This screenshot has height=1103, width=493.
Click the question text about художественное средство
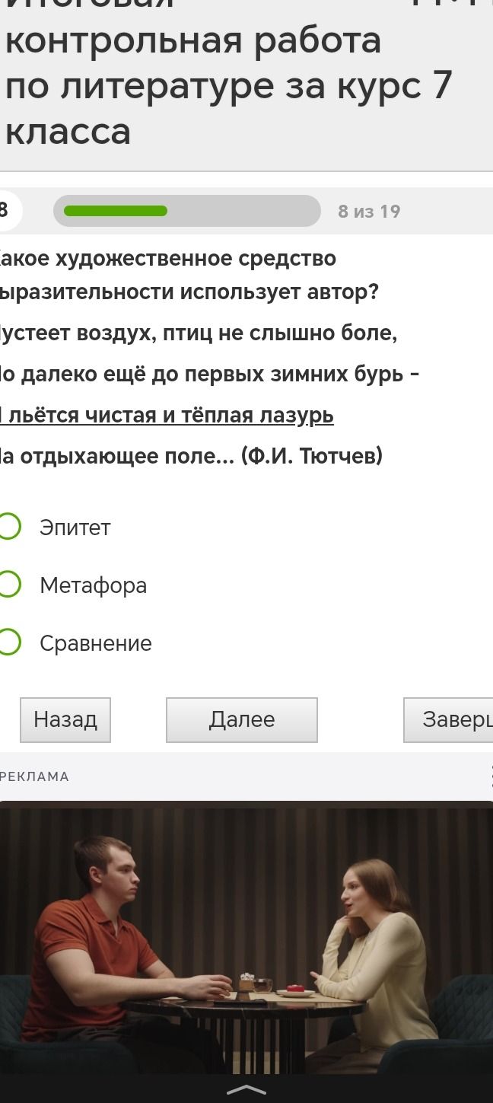189,275
